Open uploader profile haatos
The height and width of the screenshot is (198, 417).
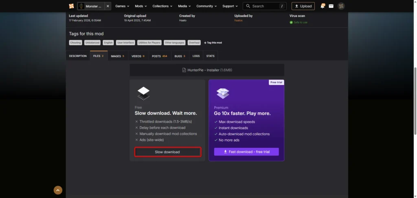click(x=238, y=20)
